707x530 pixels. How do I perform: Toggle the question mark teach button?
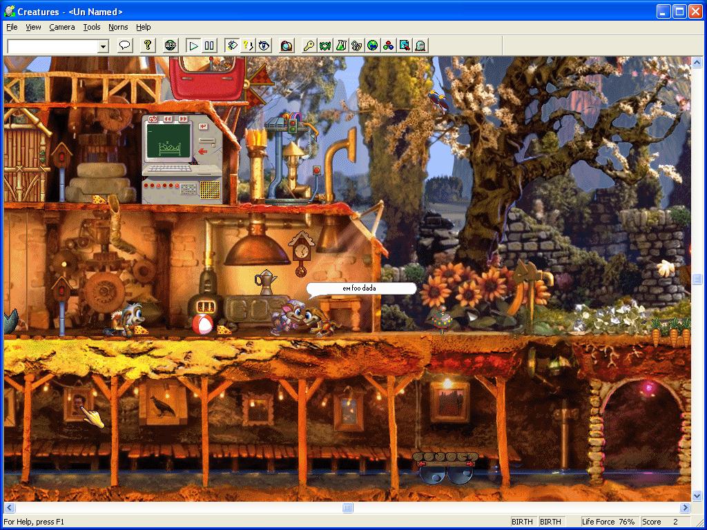click(x=248, y=46)
